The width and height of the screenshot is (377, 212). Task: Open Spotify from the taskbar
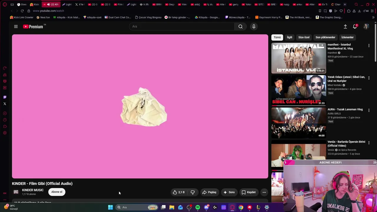(198, 207)
